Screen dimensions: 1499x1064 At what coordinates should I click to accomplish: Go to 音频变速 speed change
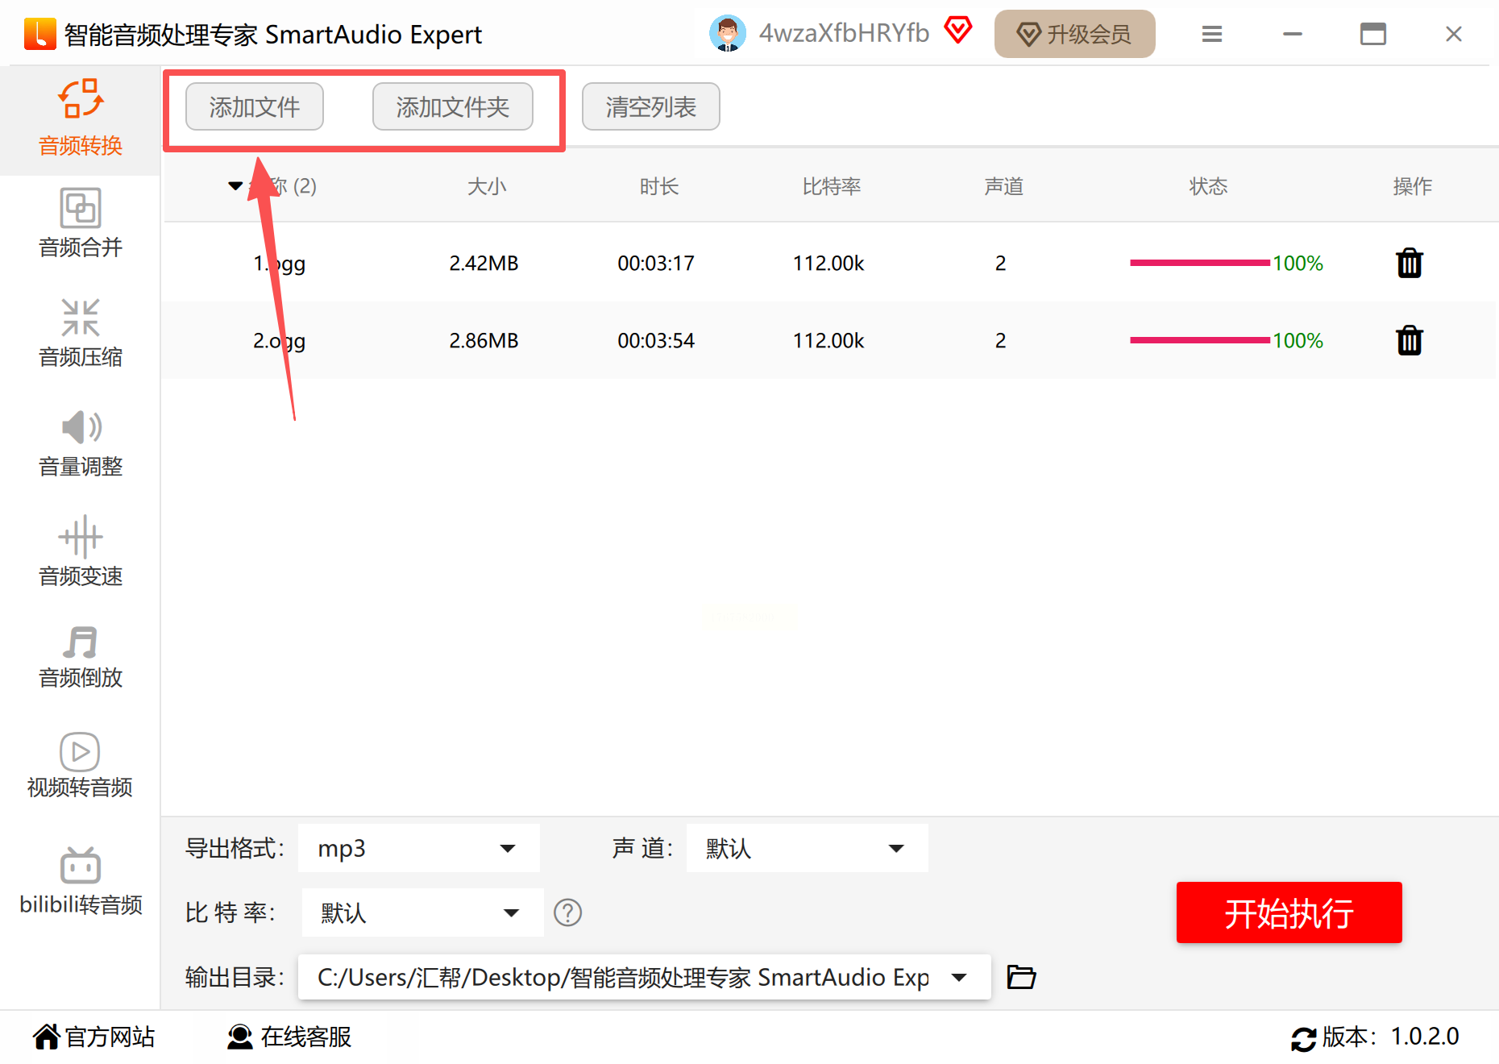[81, 552]
